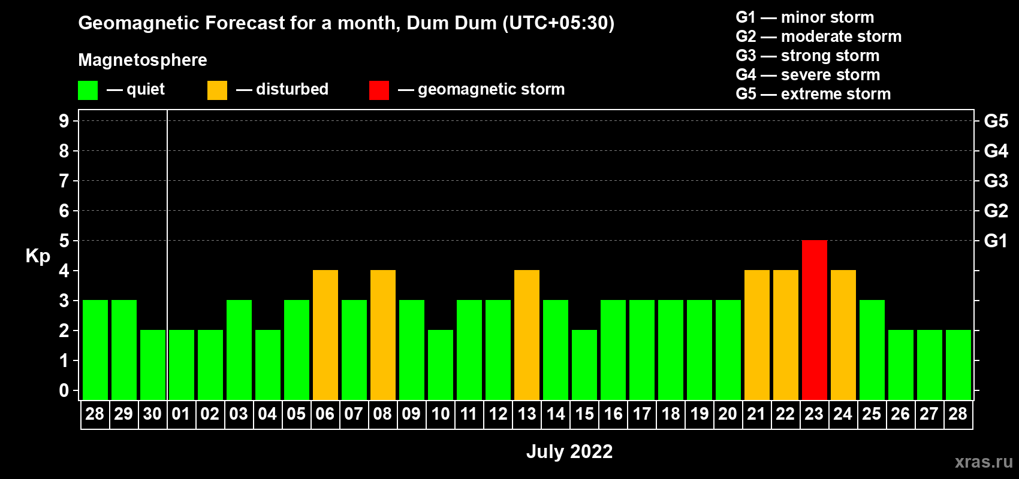The width and height of the screenshot is (1019, 479).
Task: Click the G5 label on right axis
Action: (x=996, y=121)
